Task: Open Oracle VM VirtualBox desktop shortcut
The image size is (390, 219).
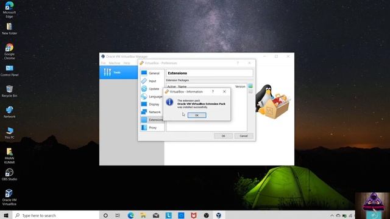Action: tap(9, 197)
